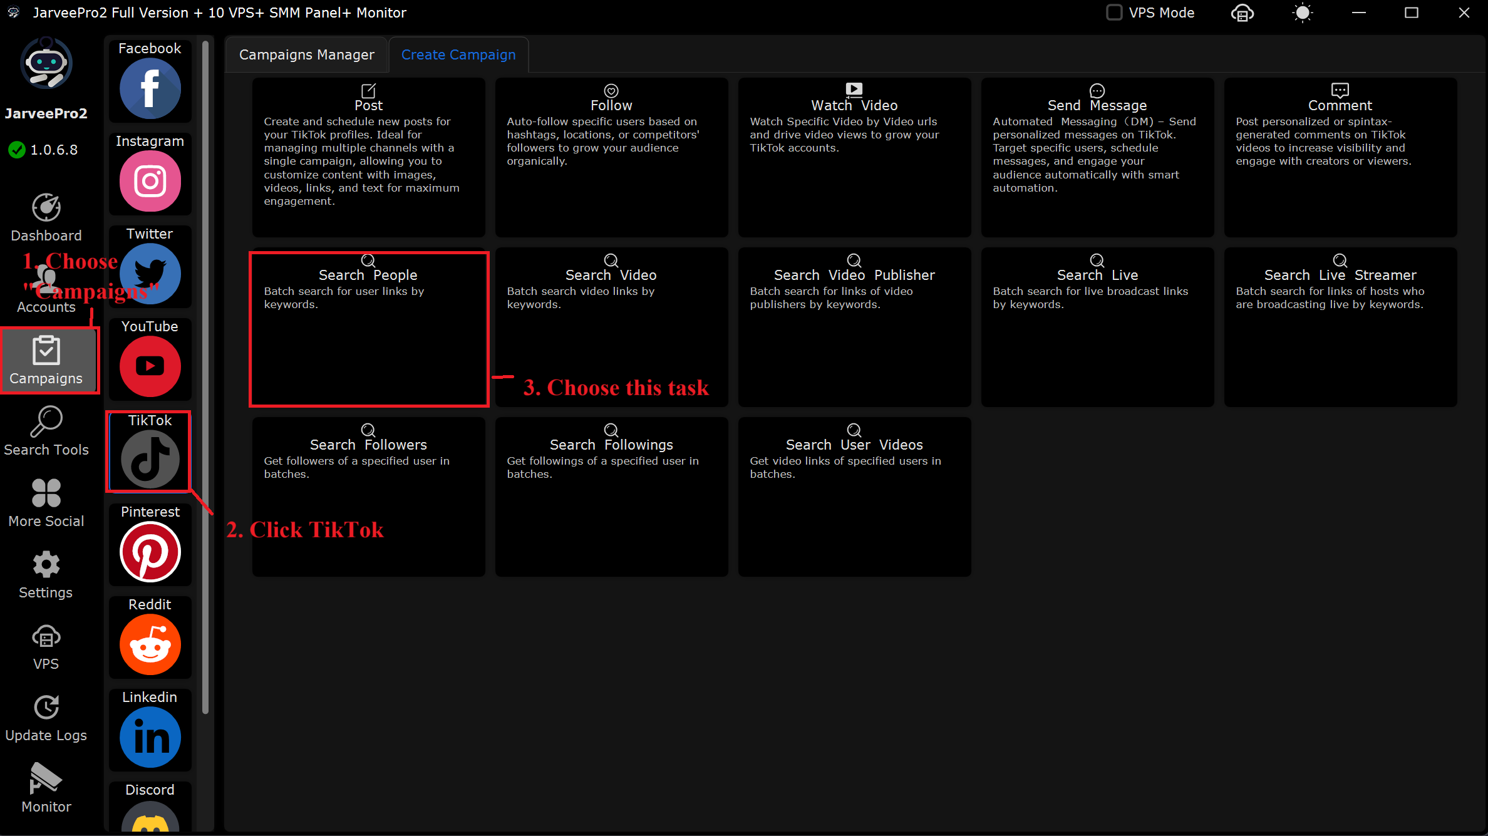Click the platform list vertical scrollbar

(x=205, y=377)
